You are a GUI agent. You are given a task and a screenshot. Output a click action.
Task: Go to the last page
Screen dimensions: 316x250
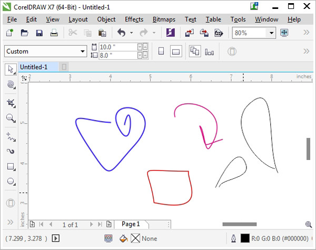pyautogui.click(x=100, y=224)
